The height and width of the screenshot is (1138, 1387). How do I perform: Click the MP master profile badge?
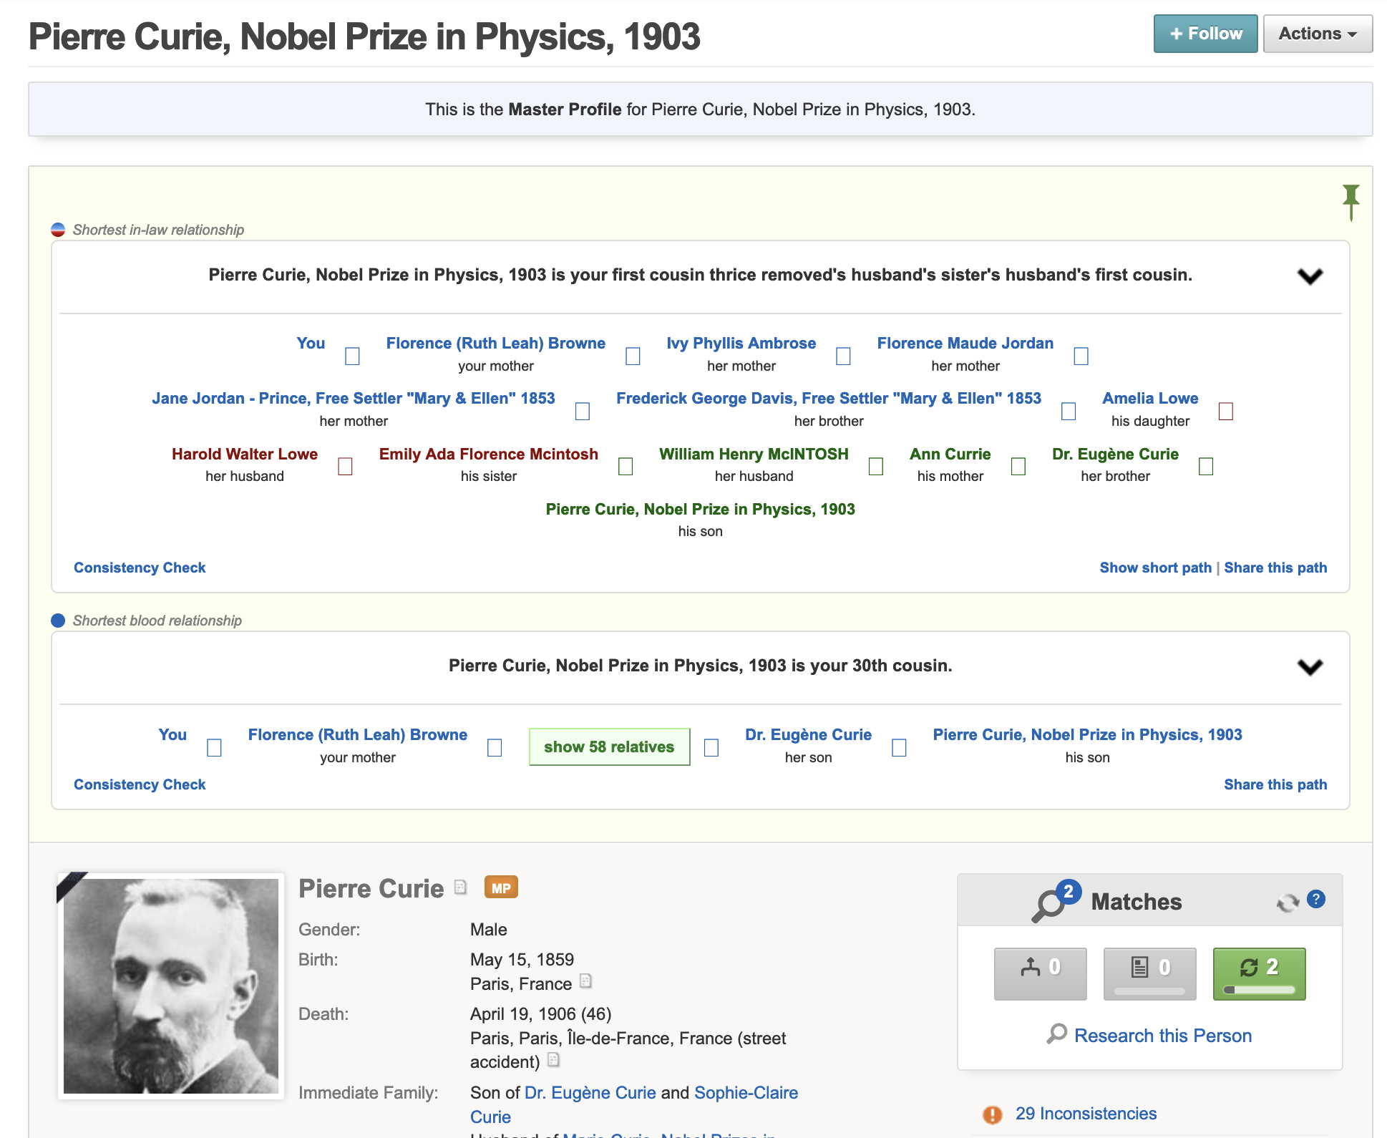pyautogui.click(x=501, y=888)
